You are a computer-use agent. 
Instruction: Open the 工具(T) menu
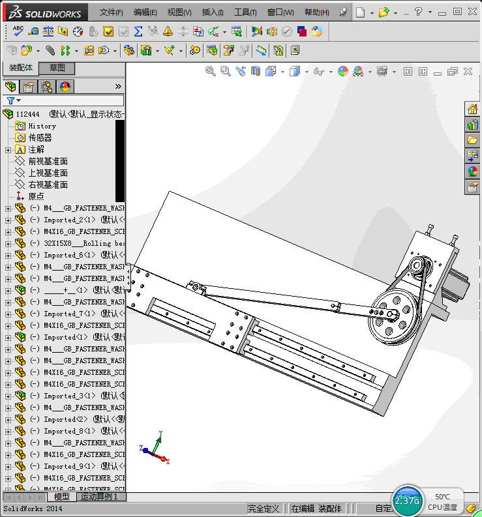pyautogui.click(x=245, y=12)
